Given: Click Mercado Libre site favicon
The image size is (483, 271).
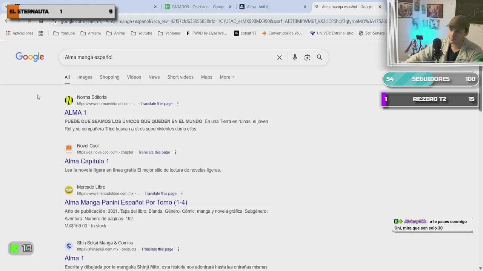Looking at the screenshot, I should coord(69,190).
